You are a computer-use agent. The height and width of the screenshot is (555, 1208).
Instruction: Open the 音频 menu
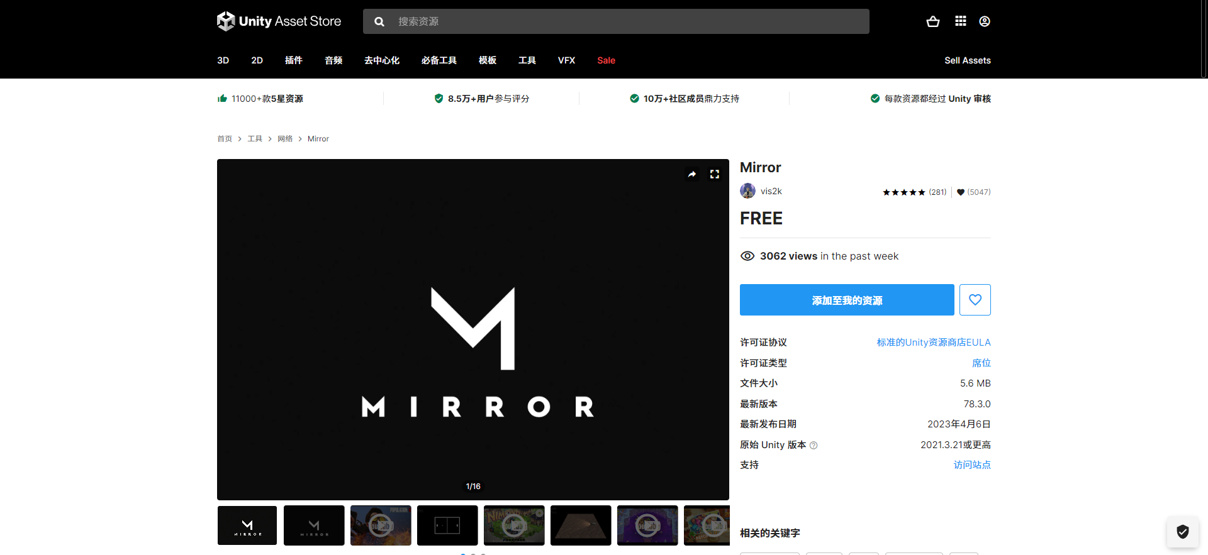pyautogui.click(x=333, y=60)
